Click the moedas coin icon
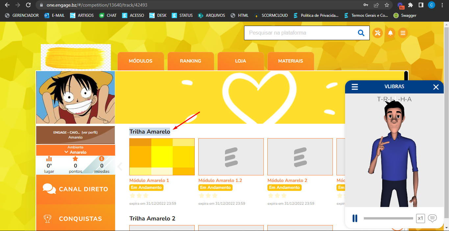Screen dimensions: 449x231 102,159
